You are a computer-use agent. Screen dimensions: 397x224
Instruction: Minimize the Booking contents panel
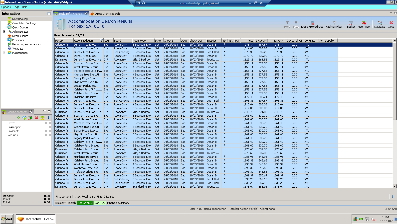tap(45, 111)
